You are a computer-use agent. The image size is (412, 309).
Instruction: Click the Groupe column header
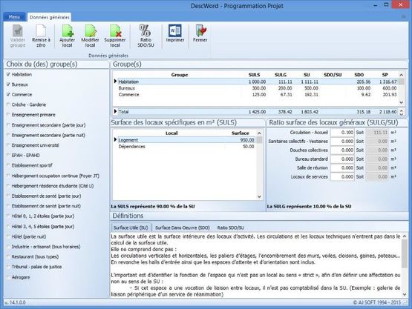pyautogui.click(x=180, y=75)
